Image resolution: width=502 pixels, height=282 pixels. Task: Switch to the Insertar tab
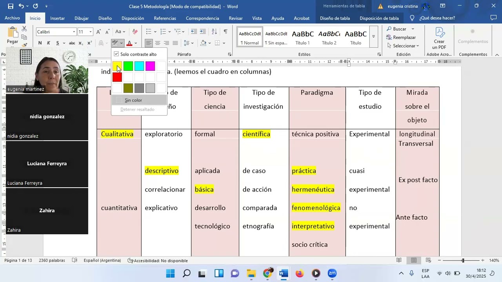click(57, 18)
